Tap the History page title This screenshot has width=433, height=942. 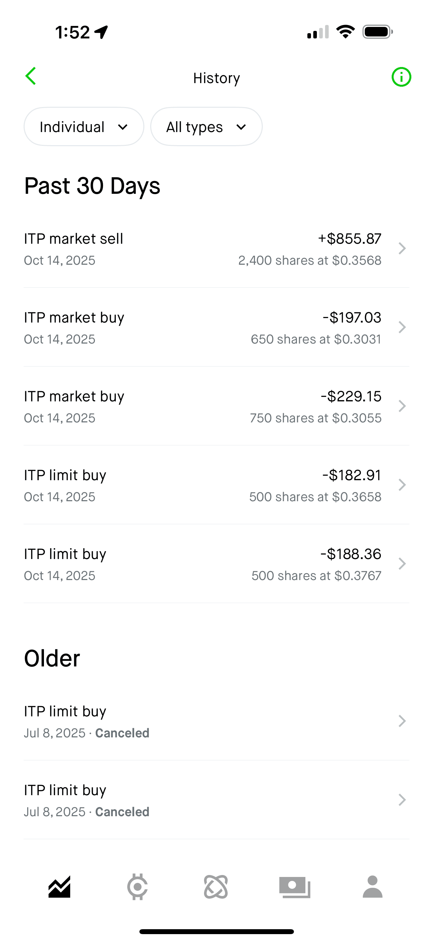tap(216, 78)
